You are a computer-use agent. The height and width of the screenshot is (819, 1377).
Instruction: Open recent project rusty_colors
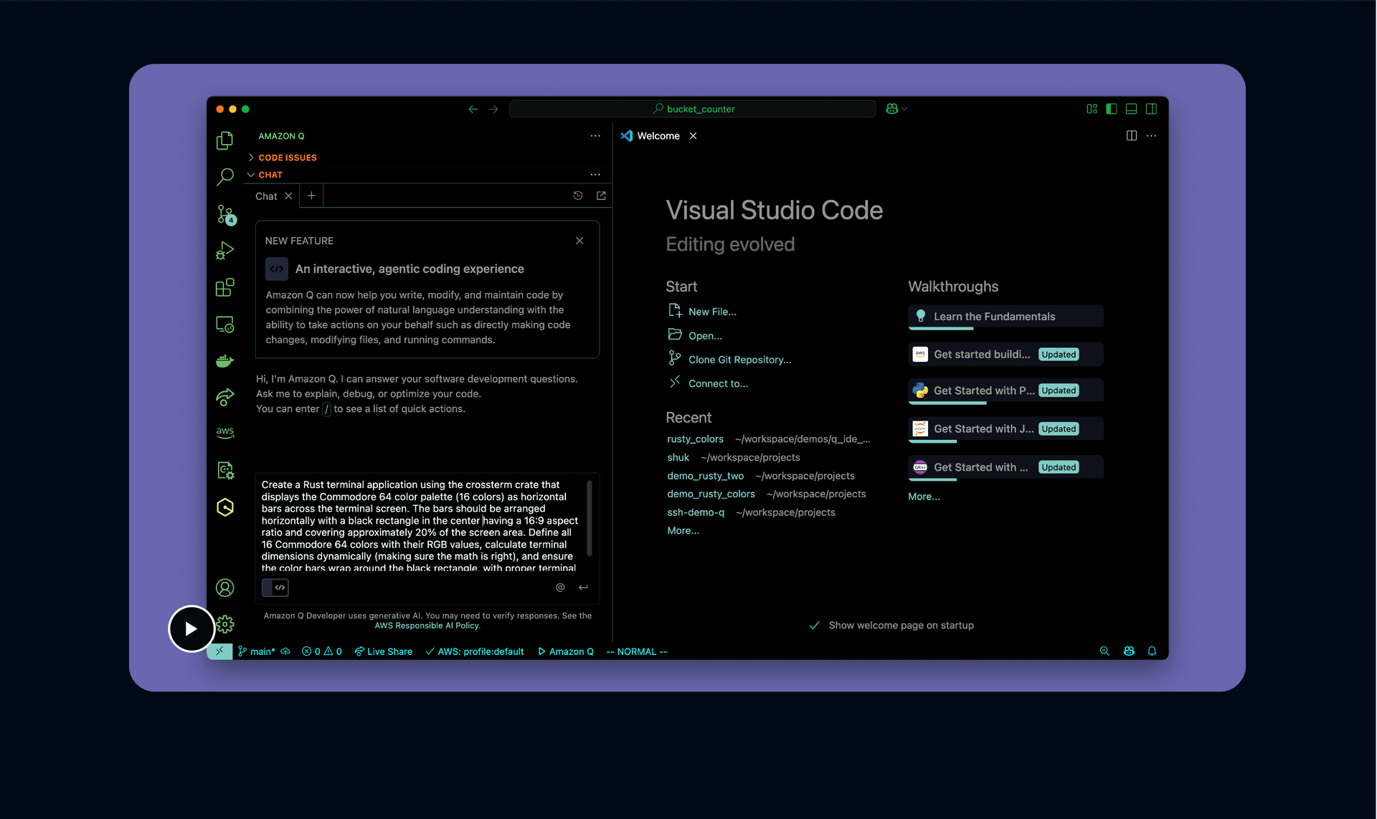695,439
